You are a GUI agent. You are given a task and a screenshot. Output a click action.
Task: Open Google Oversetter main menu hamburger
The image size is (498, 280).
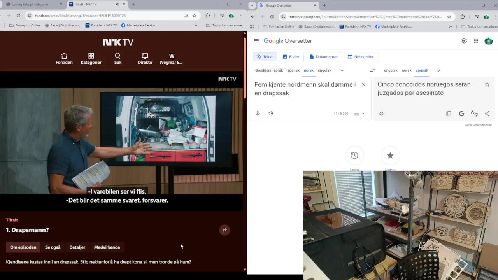pos(256,41)
